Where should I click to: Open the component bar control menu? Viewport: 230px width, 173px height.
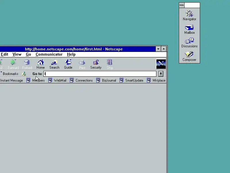(182, 5)
